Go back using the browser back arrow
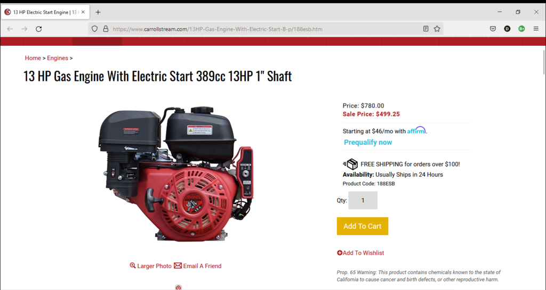The height and width of the screenshot is (290, 546). pos(10,29)
